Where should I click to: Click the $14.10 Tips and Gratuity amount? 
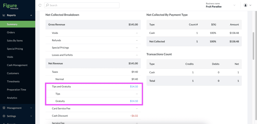pos(134,86)
